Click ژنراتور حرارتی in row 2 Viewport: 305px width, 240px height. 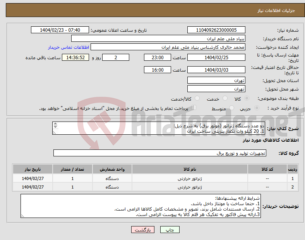coord(190,187)
